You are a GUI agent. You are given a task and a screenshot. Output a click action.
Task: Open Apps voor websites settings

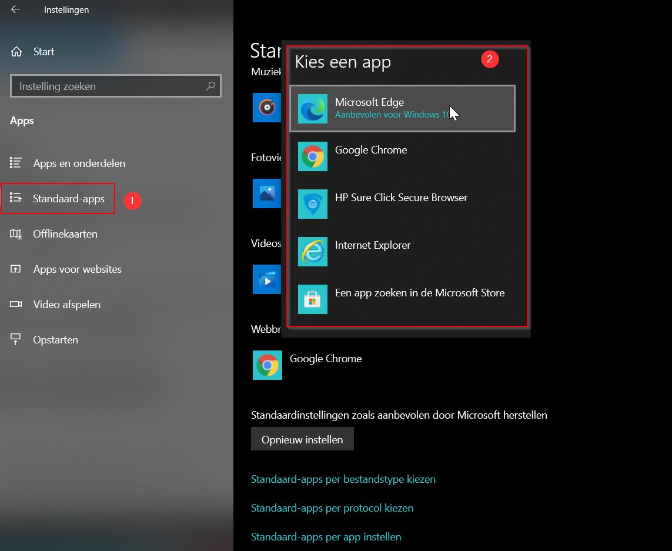[x=76, y=269]
